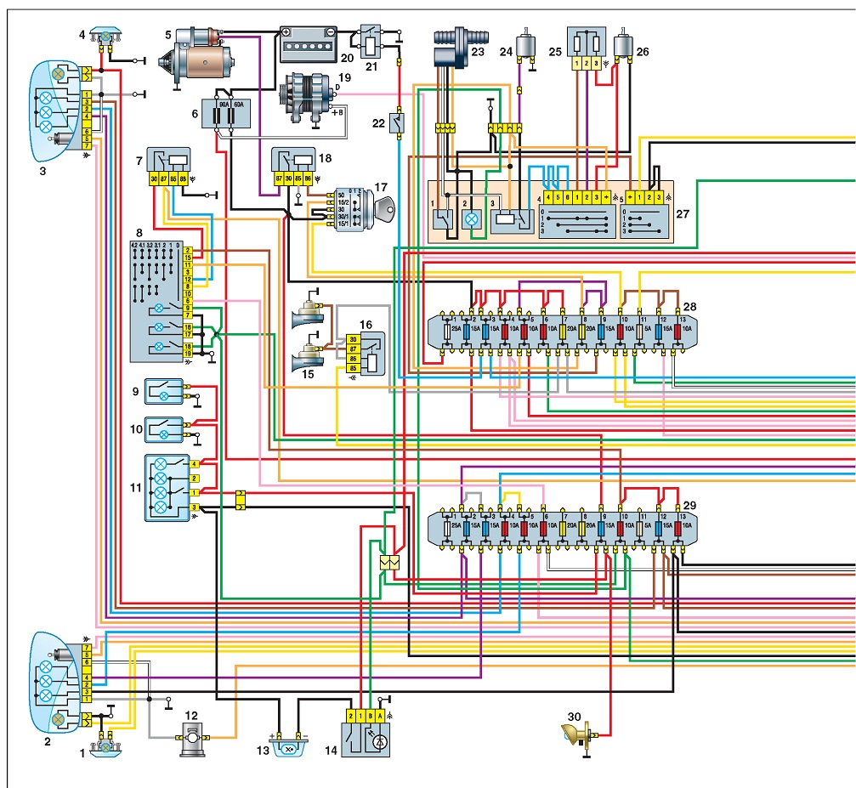Click the four-lamp unit numbered 11
Image resolution: width=856 pixels, height=788 pixels.
click(167, 488)
